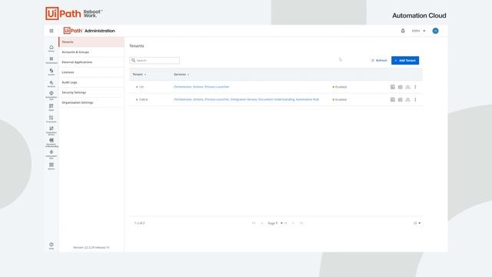The image size is (492, 277).
Task: Open Accounts & Groups
Action: coord(91,52)
